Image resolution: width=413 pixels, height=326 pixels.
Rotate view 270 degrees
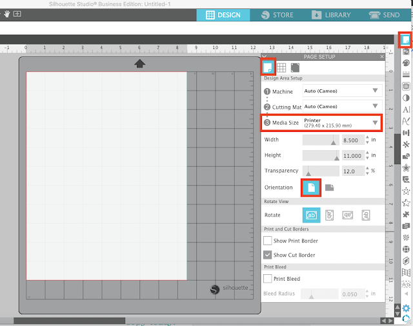coord(366,215)
